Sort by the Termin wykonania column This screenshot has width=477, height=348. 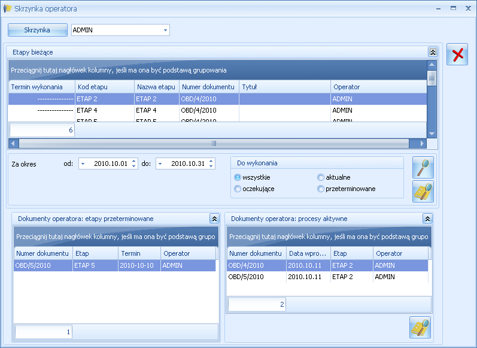pyautogui.click(x=42, y=87)
